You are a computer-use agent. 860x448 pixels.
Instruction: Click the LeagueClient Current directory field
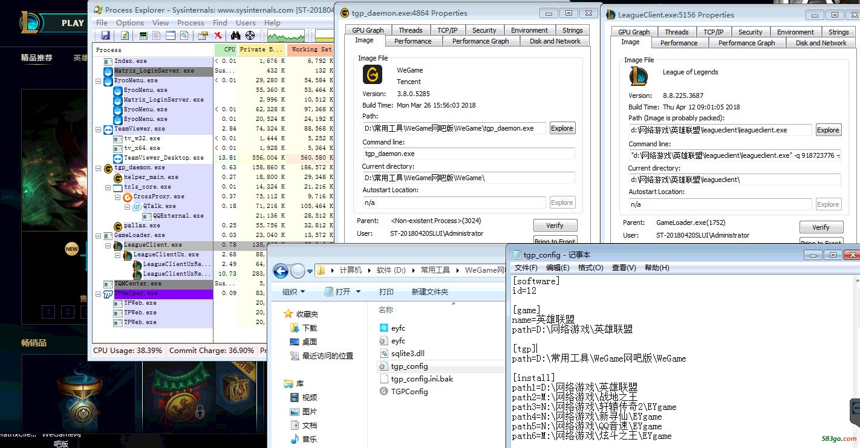pyautogui.click(x=734, y=180)
